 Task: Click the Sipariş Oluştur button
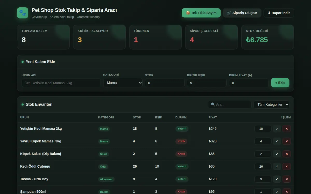click(x=242, y=13)
